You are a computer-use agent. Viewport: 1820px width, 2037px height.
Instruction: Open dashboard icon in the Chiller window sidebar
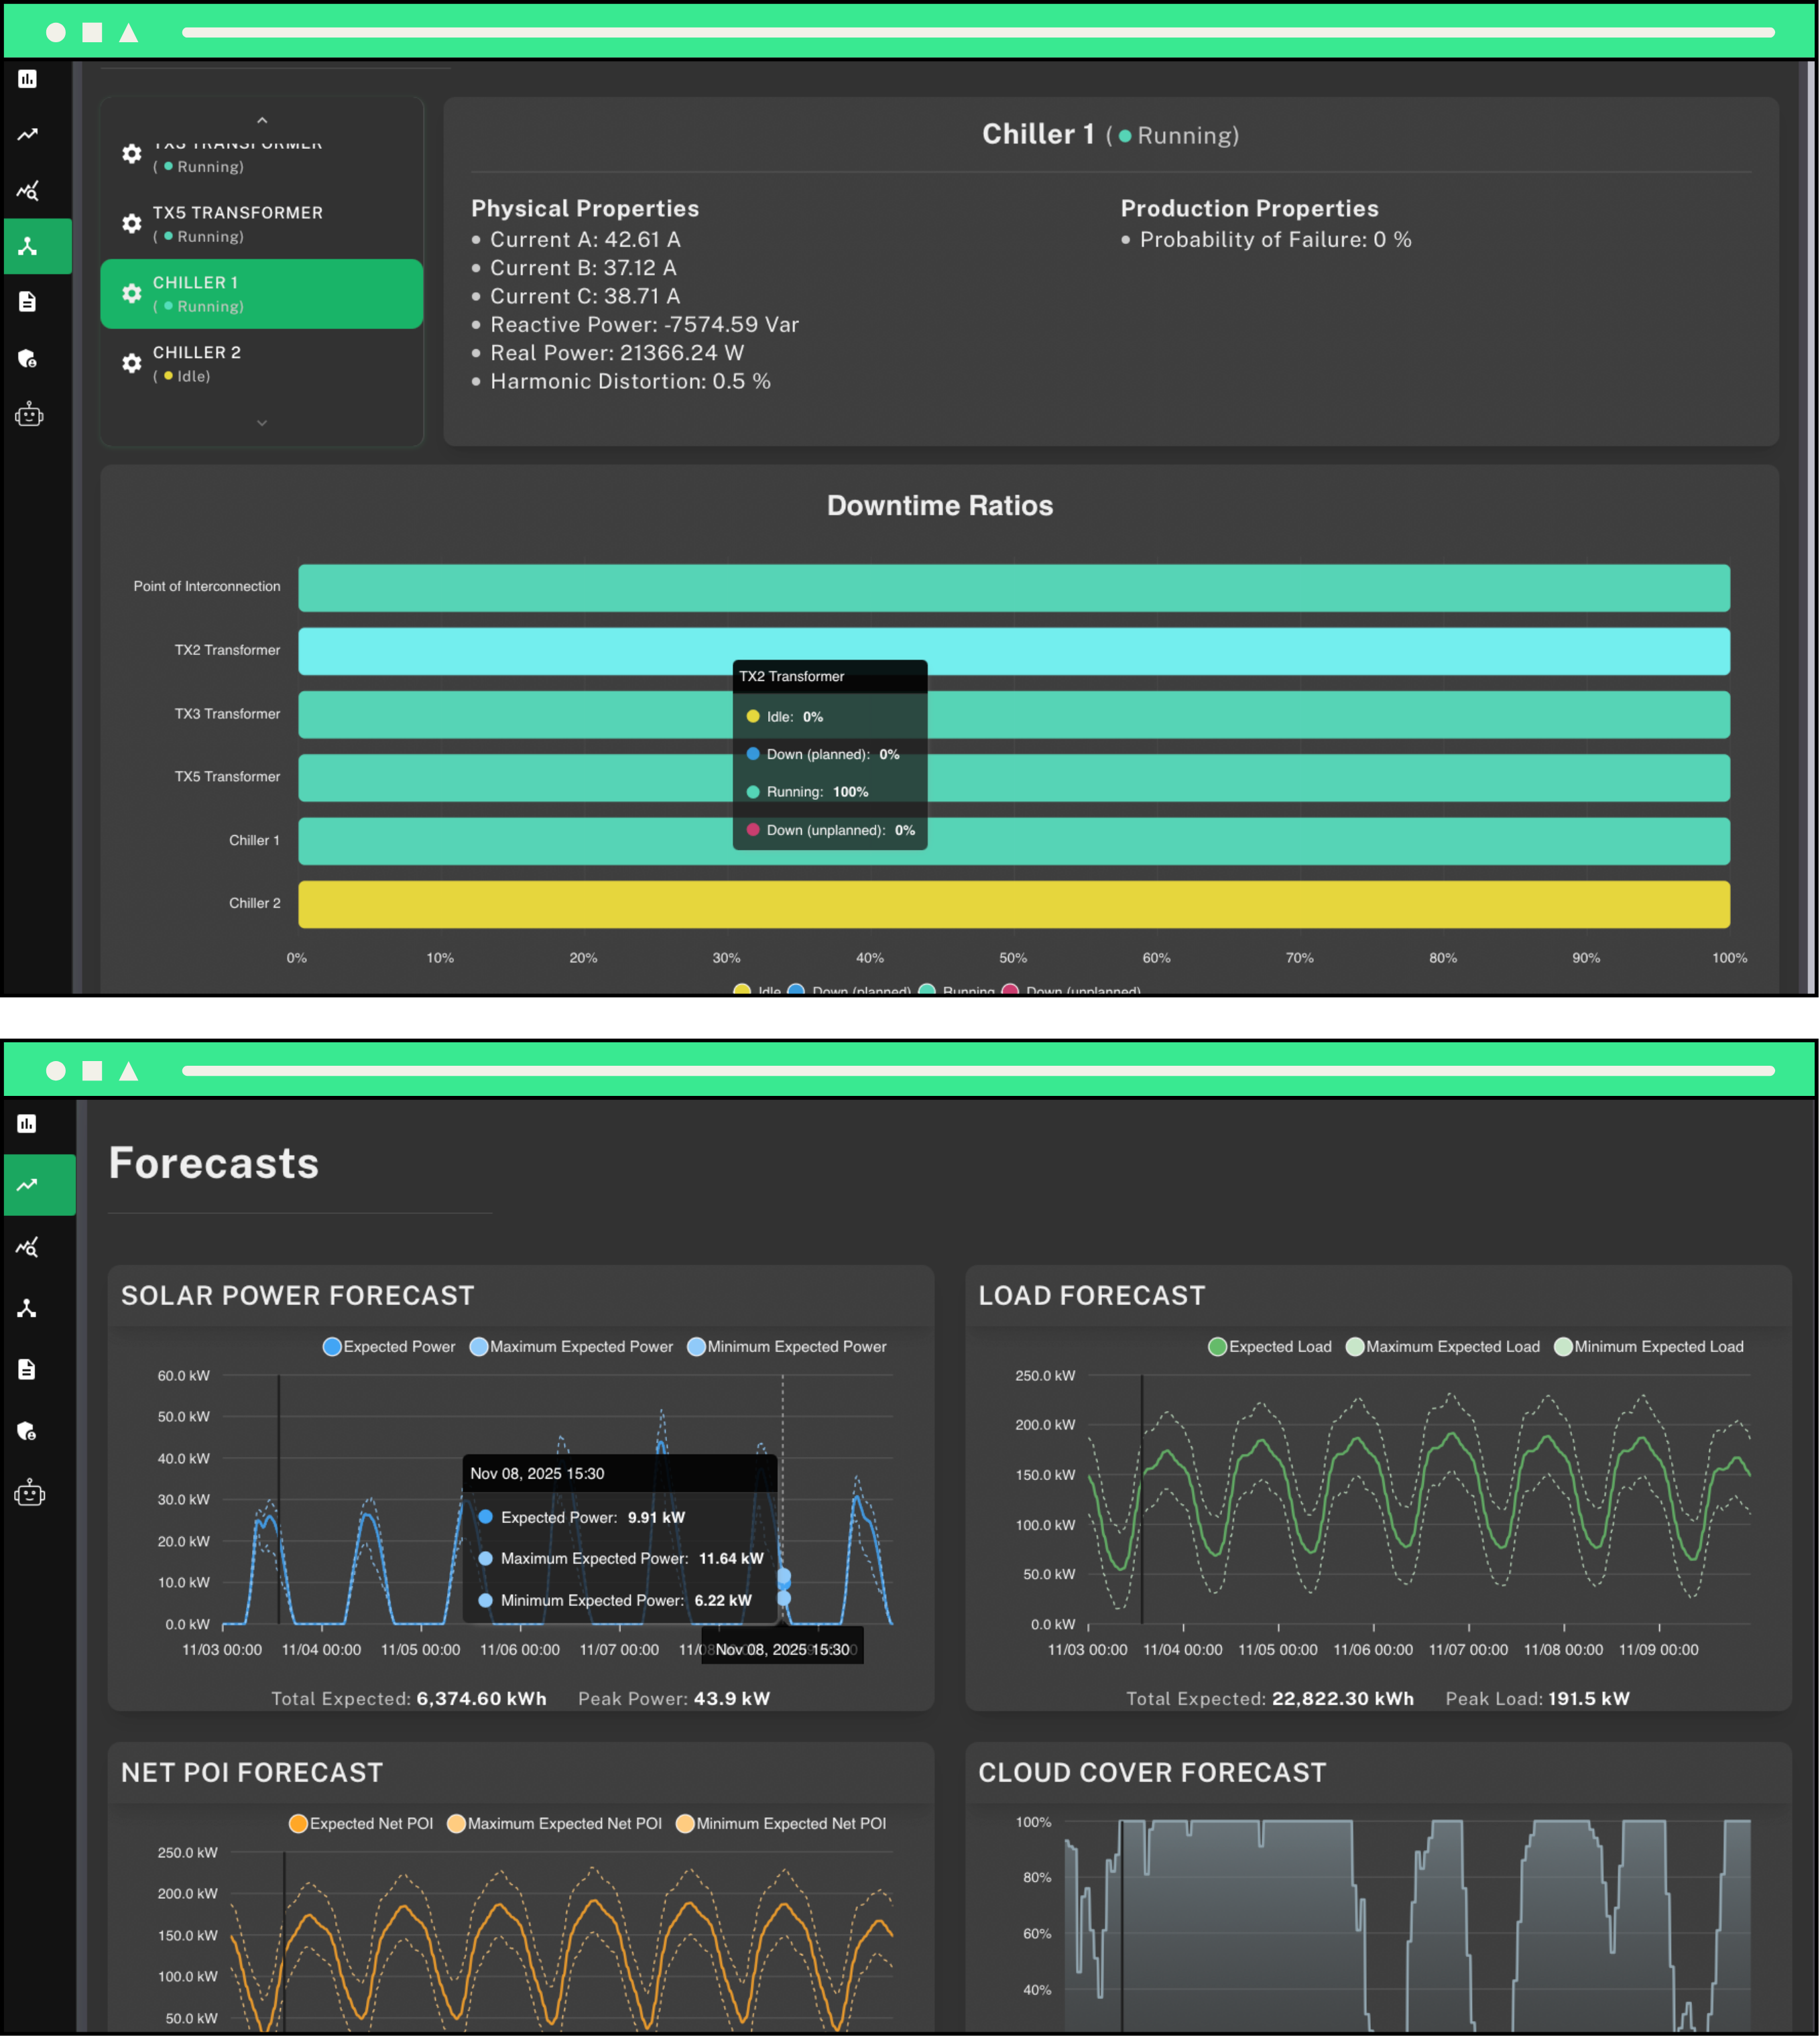tap(28, 78)
